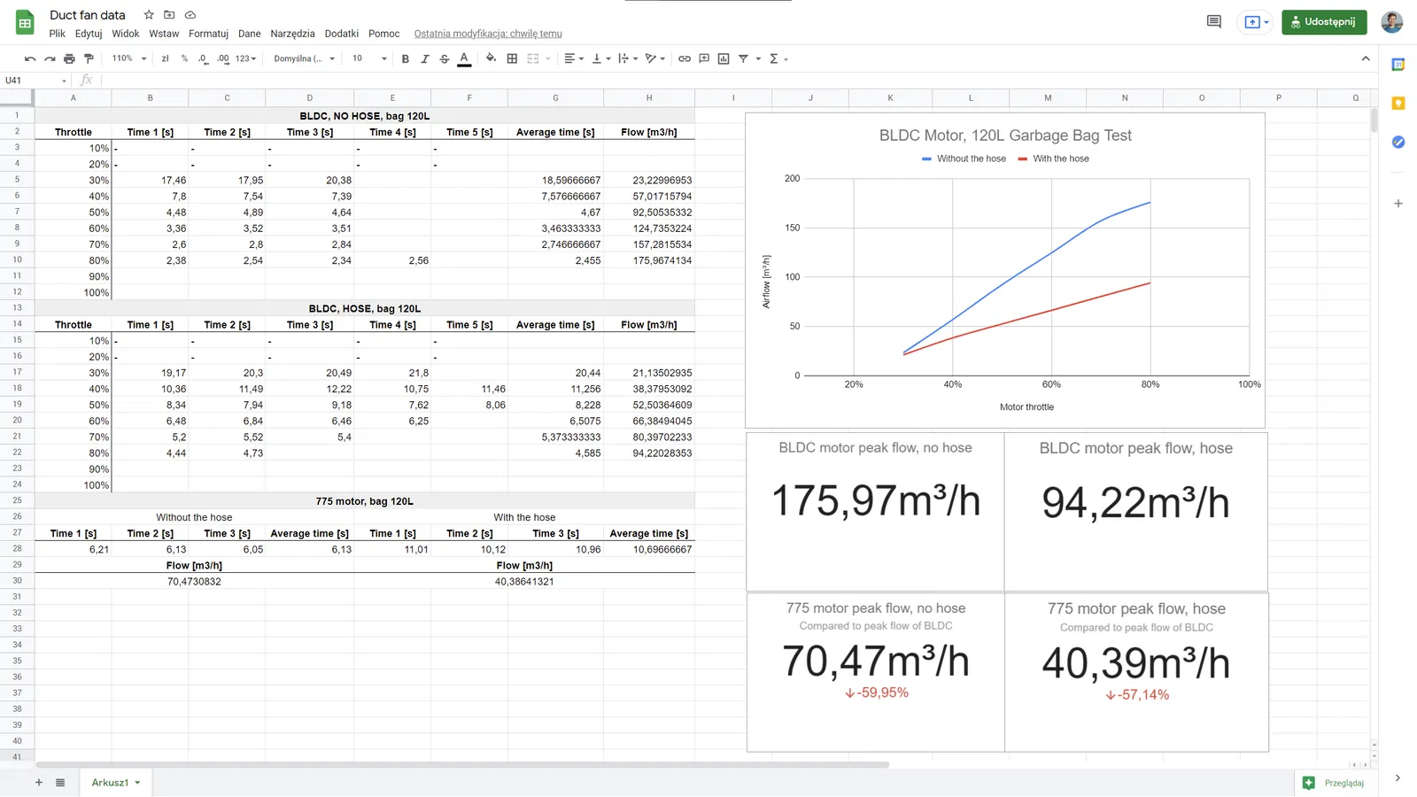The height and width of the screenshot is (797, 1417).
Task: Click the insert chart icon
Action: pyautogui.click(x=724, y=58)
